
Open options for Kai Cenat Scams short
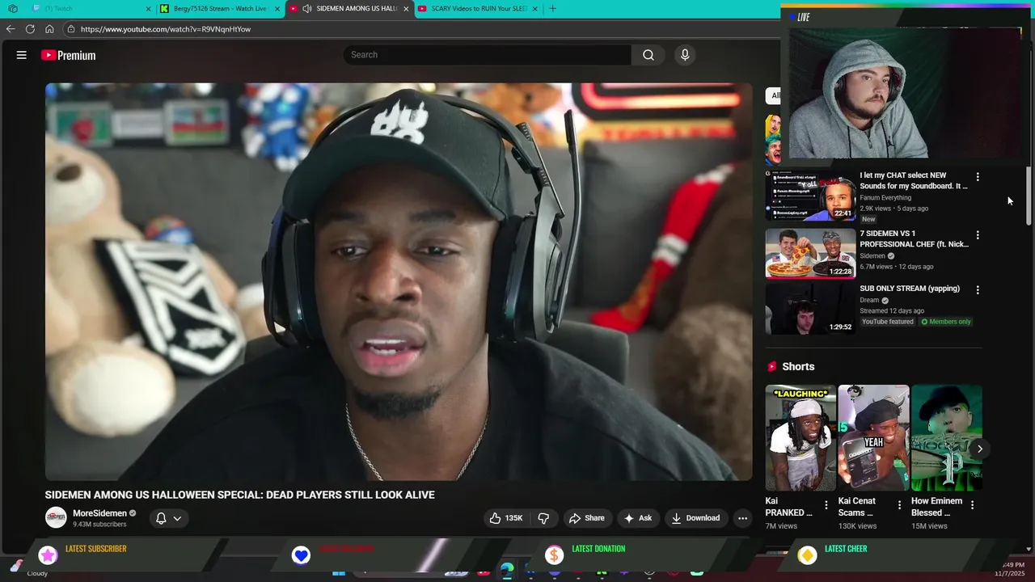pos(899,505)
